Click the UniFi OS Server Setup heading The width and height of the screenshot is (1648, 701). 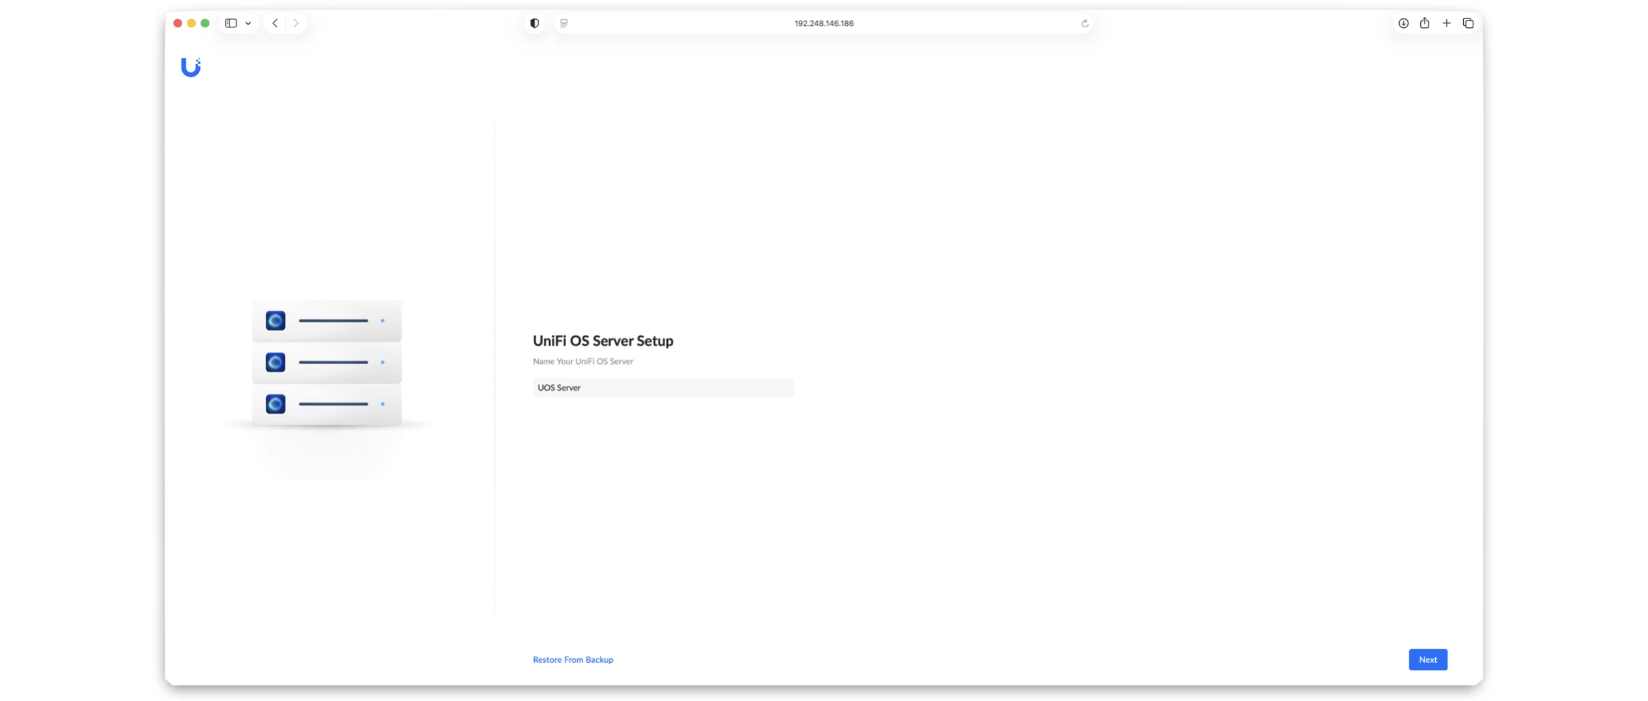coord(603,340)
